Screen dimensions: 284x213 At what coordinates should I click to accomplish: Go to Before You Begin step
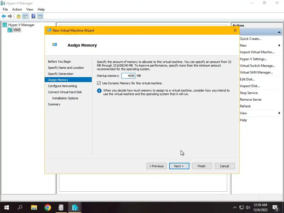tap(59, 62)
